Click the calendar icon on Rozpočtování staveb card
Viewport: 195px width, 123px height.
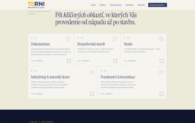click(x=114, y=39)
